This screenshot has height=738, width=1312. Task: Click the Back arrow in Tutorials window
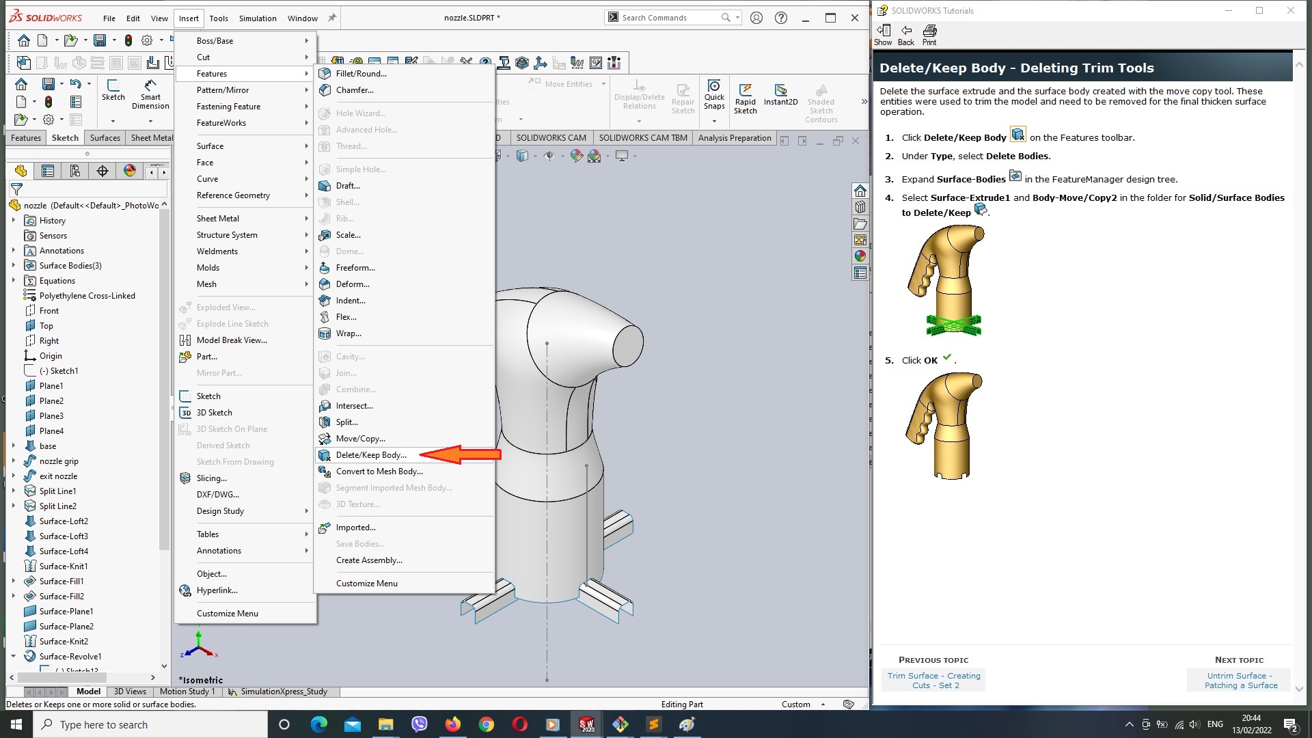coord(906,35)
